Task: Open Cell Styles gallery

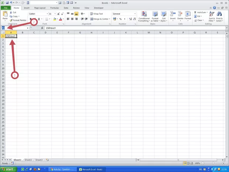Action: [164, 17]
